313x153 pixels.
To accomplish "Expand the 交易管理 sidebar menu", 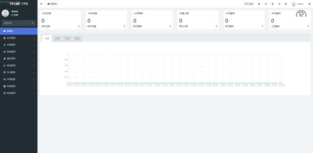I will point(18,45).
